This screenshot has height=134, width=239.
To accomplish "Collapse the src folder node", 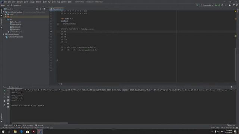I will pos(6,19).
